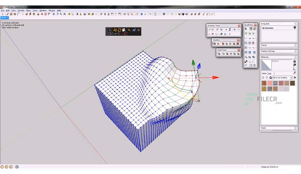Go to materials home library icon

[271, 78]
